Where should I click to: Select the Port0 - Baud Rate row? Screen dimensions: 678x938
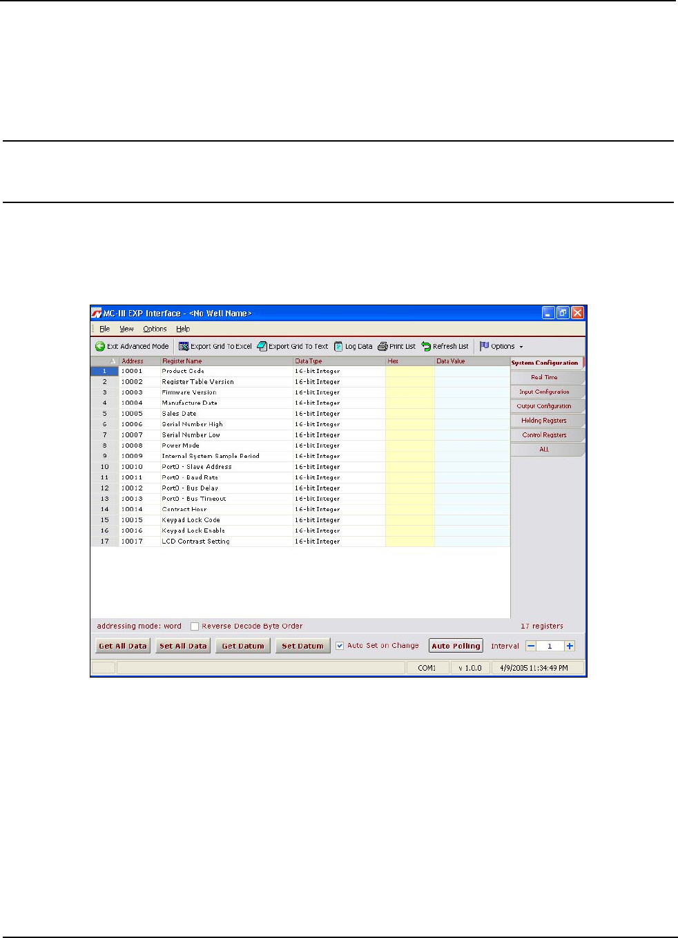(300, 477)
